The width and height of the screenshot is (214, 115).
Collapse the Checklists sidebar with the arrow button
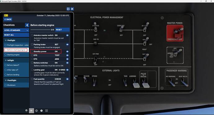(27, 25)
